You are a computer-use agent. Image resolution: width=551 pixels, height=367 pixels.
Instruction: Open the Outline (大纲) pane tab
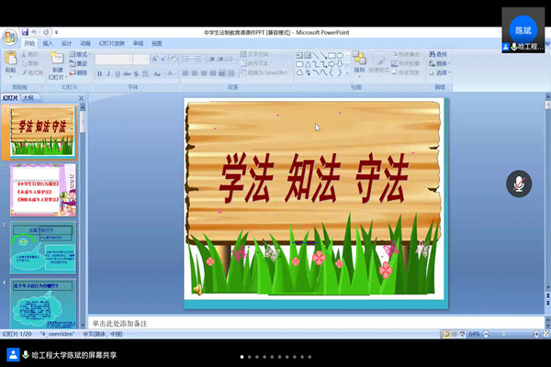(x=28, y=97)
